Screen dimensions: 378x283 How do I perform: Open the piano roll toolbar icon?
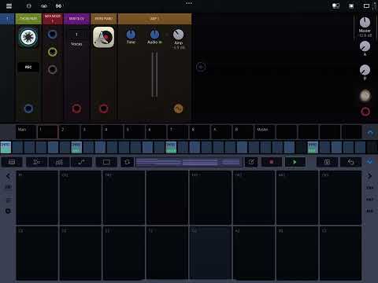59,162
